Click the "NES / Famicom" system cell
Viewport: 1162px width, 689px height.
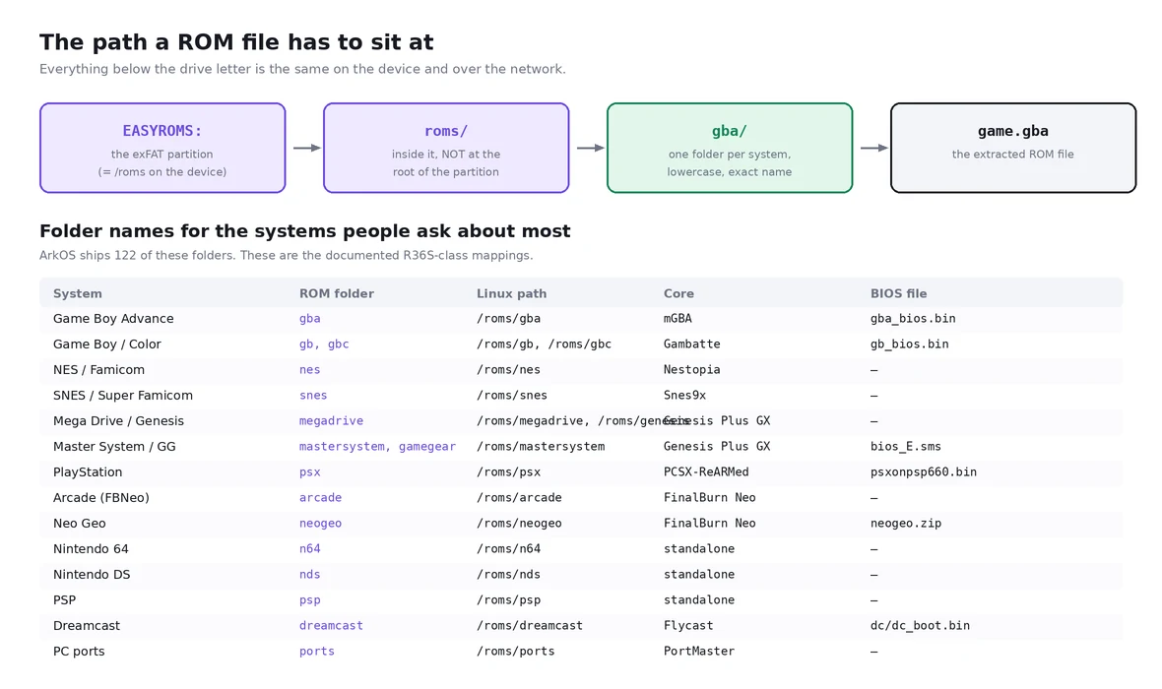click(x=98, y=370)
